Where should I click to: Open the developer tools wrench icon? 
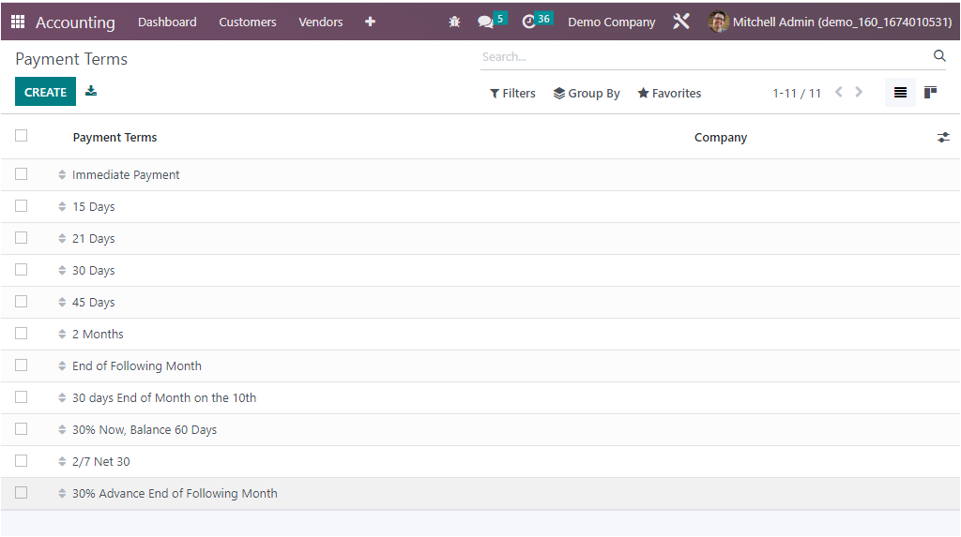[x=681, y=22]
